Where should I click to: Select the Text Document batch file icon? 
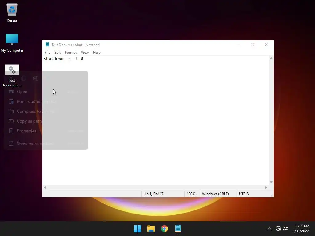12,76
